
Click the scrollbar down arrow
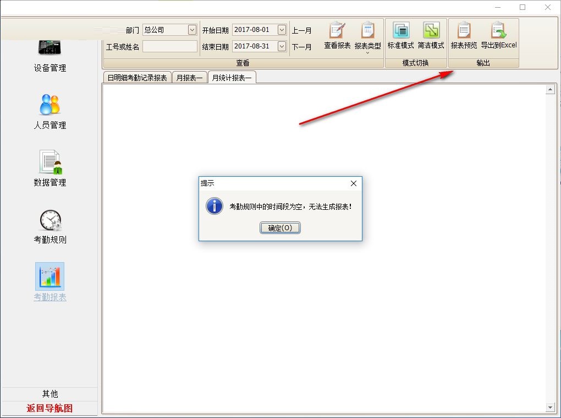(550, 407)
